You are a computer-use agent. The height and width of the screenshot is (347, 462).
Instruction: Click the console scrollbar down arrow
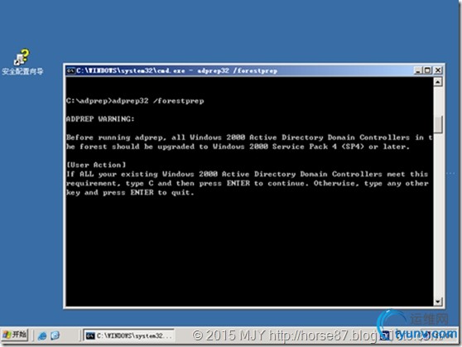click(438, 301)
